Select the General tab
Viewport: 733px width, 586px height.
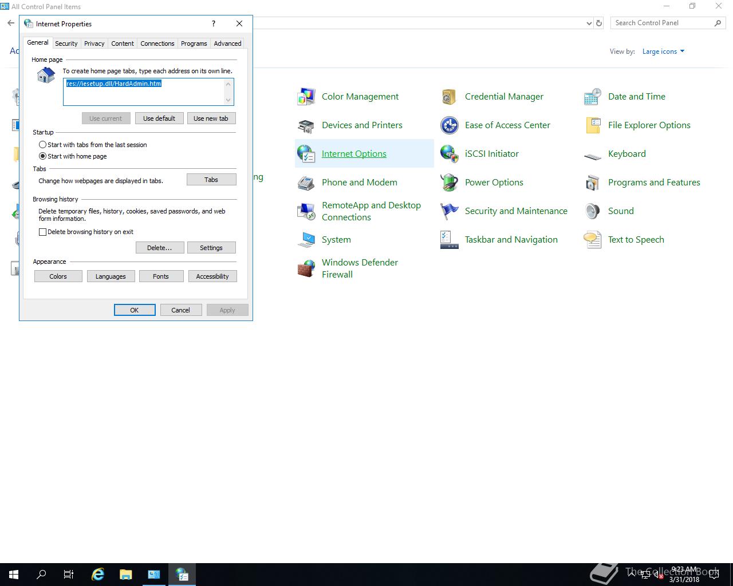click(38, 42)
